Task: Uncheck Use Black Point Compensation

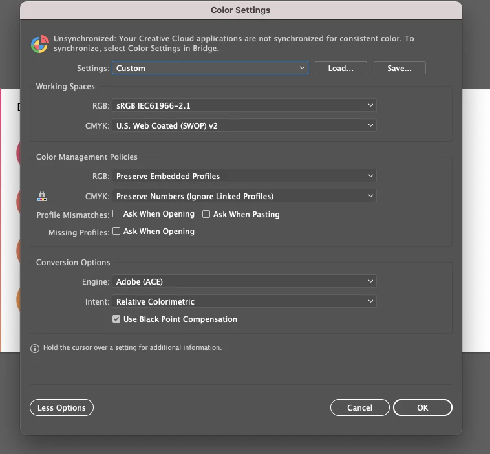Action: [116, 319]
